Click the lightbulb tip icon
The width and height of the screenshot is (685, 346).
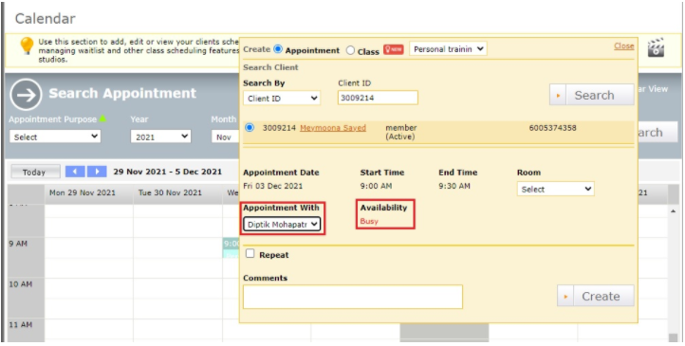(27, 46)
